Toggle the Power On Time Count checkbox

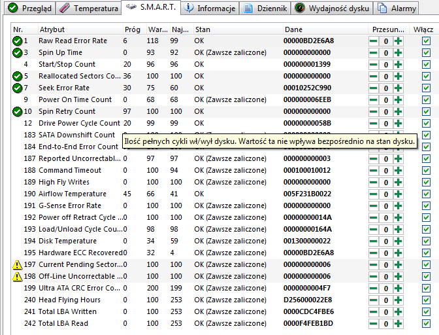point(426,100)
